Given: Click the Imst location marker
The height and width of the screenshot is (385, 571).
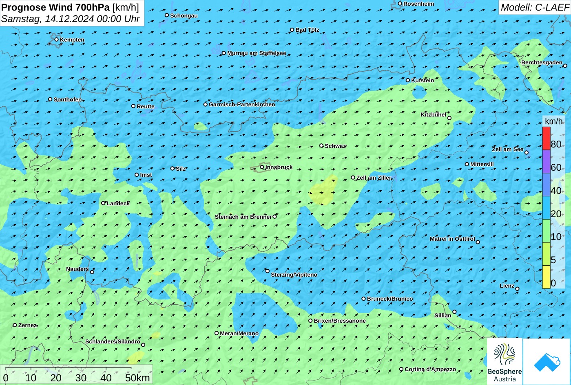Looking at the screenshot, I should [137, 175].
